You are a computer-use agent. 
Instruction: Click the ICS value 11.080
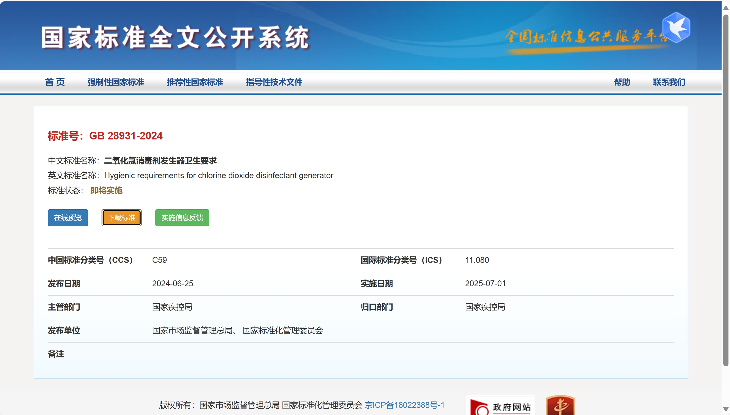click(x=477, y=260)
